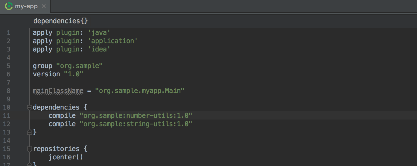This screenshot has width=417, height=166.
Task: Click the "org.sample.myapp.Main" string
Action: tap(140, 91)
